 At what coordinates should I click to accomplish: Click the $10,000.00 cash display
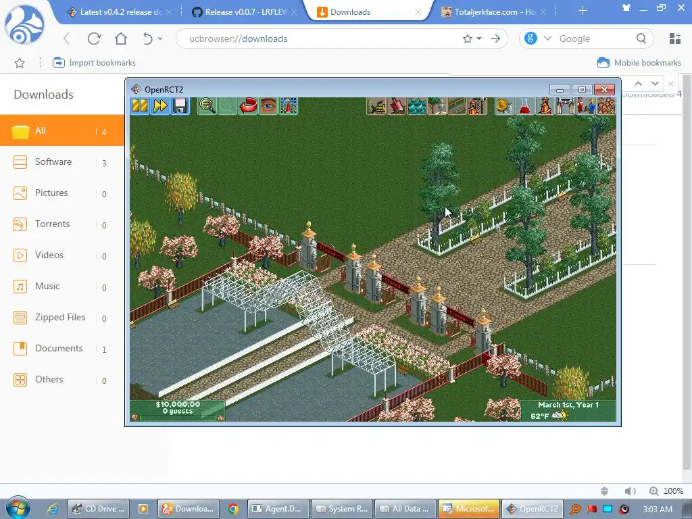pyautogui.click(x=178, y=404)
